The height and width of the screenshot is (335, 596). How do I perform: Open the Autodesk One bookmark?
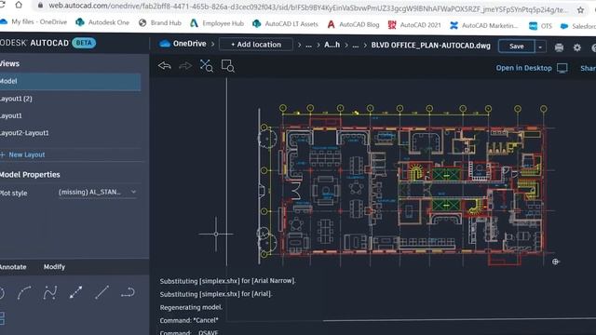[x=102, y=22]
